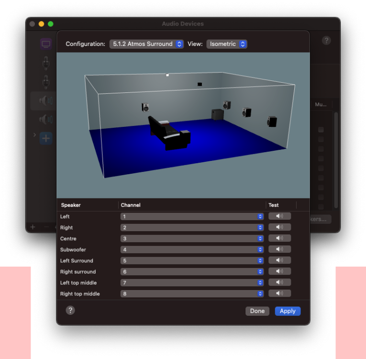Test the Centre speaker sound
Image resolution: width=366 pixels, height=359 pixels.
(x=279, y=238)
